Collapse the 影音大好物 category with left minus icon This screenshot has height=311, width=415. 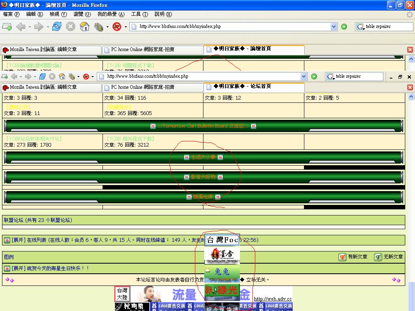coord(186,177)
